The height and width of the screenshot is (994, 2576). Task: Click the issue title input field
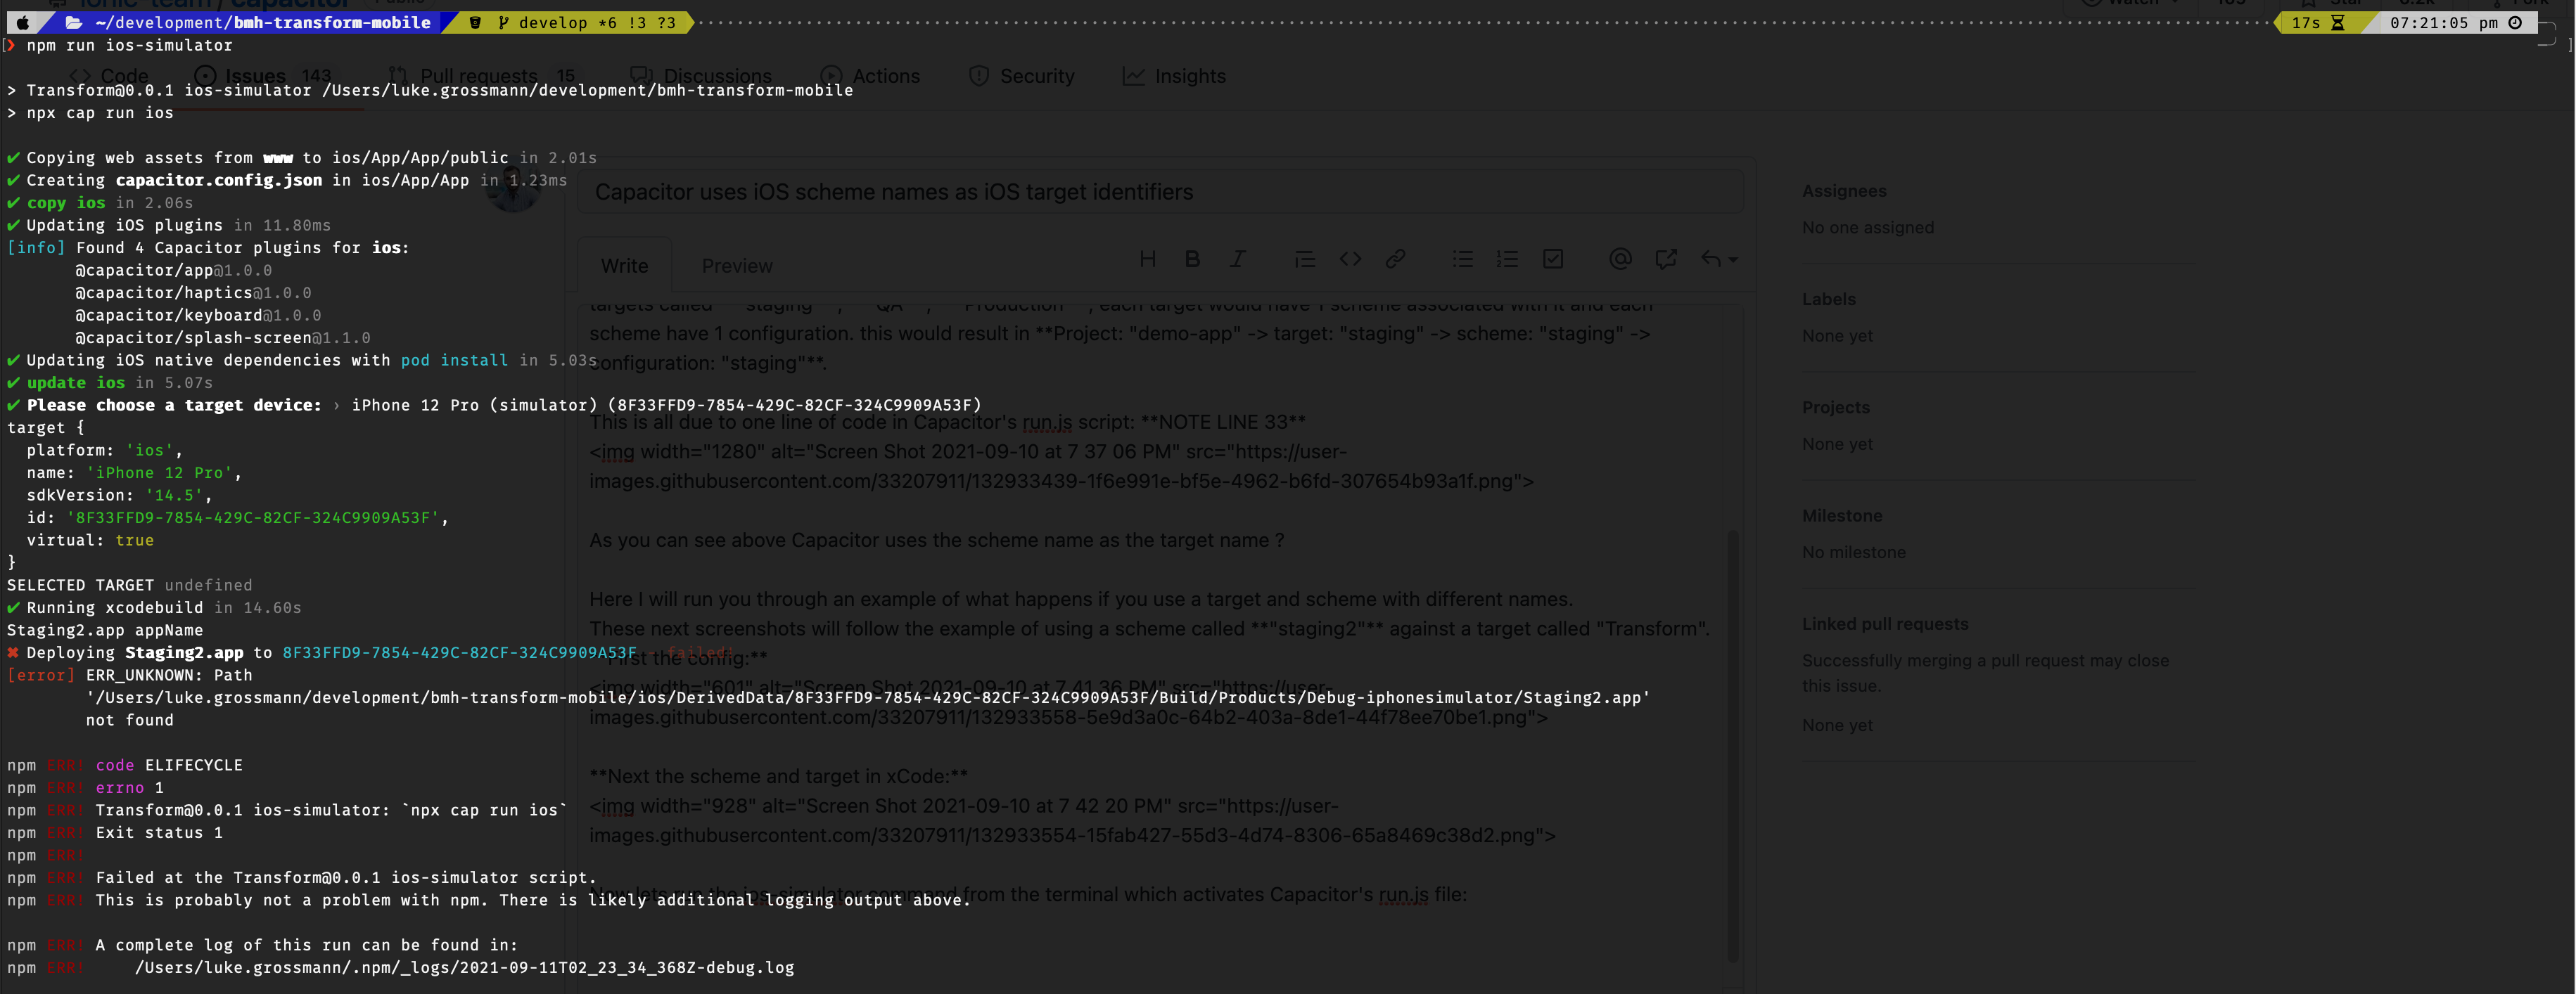pos(1160,192)
